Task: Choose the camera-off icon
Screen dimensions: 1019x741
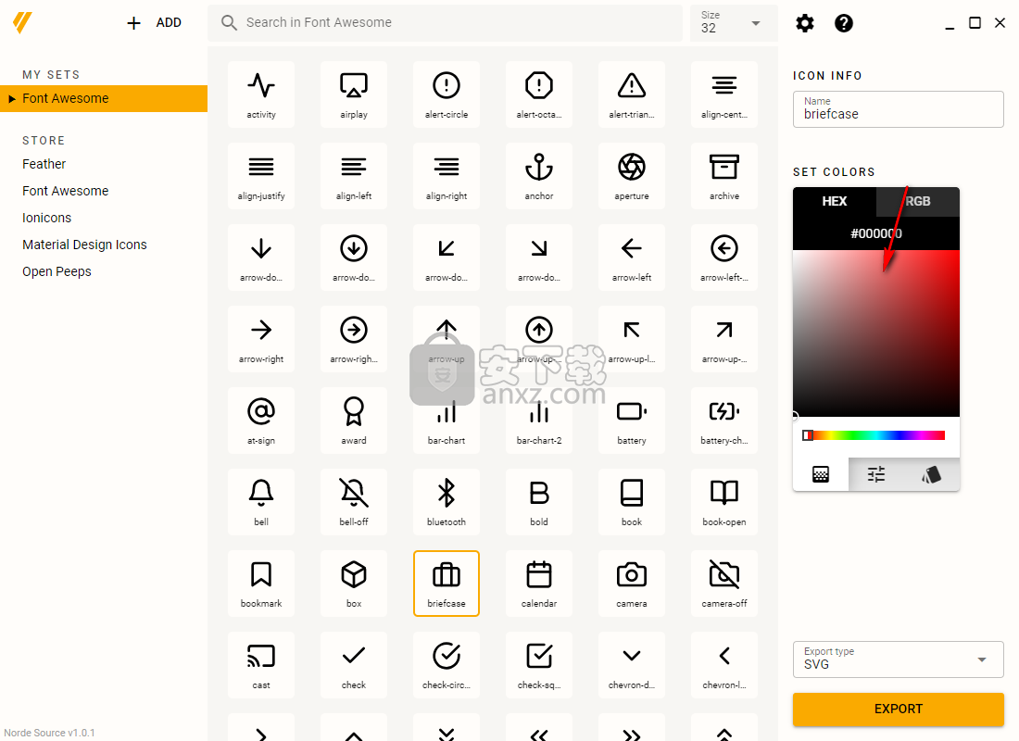Action: tap(724, 583)
